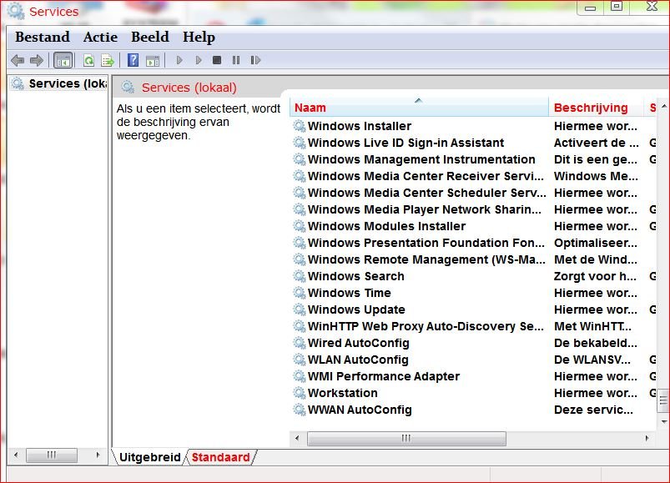Switch to the Standaard tab

[220, 457]
